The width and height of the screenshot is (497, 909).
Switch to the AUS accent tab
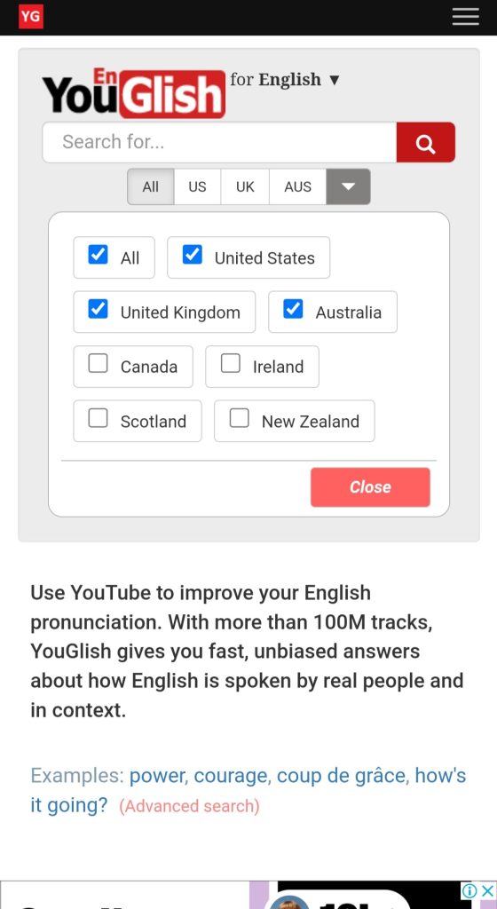point(297,186)
